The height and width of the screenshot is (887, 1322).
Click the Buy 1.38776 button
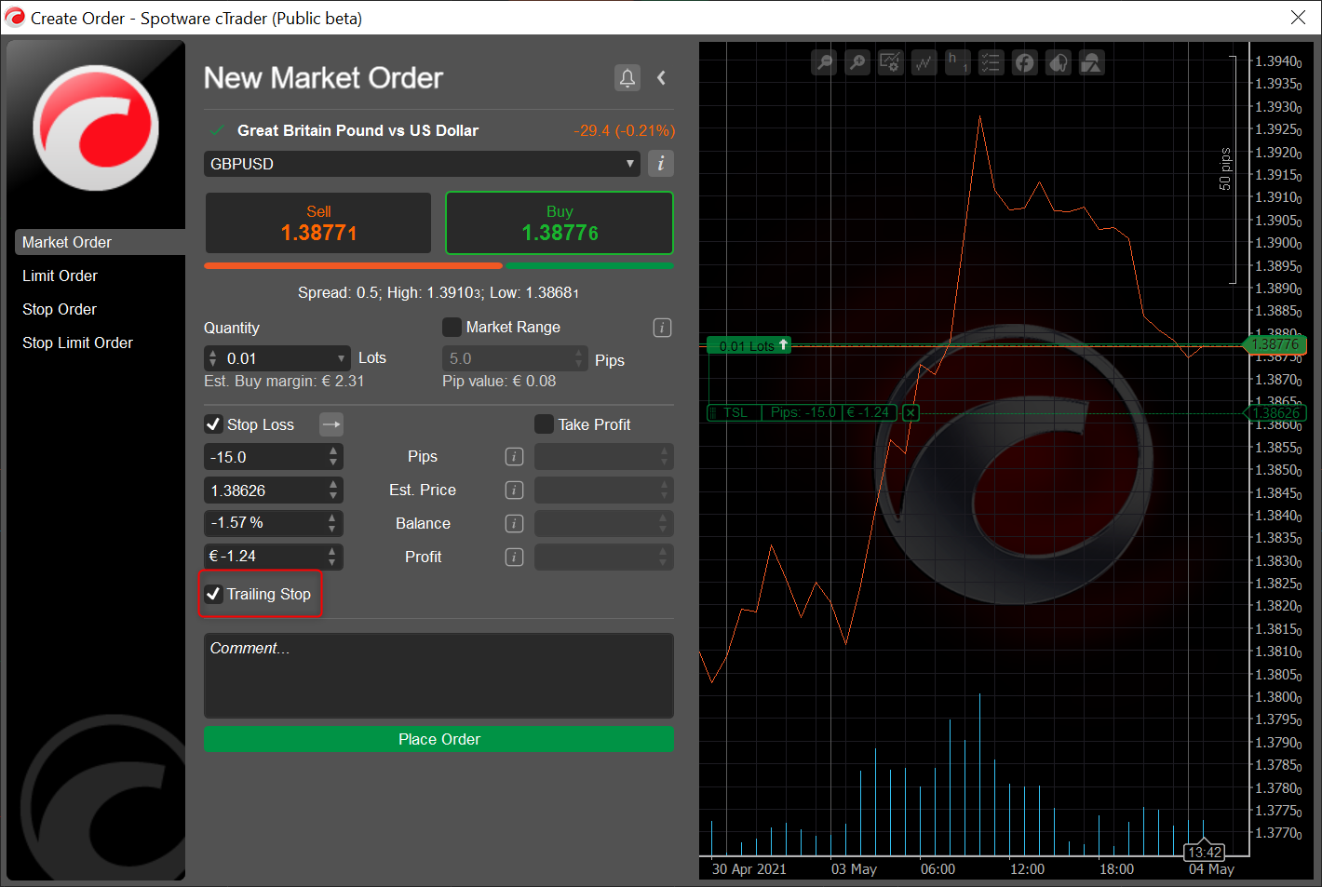click(x=560, y=223)
